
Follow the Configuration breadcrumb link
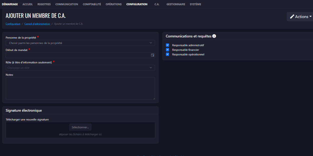[x=13, y=24]
